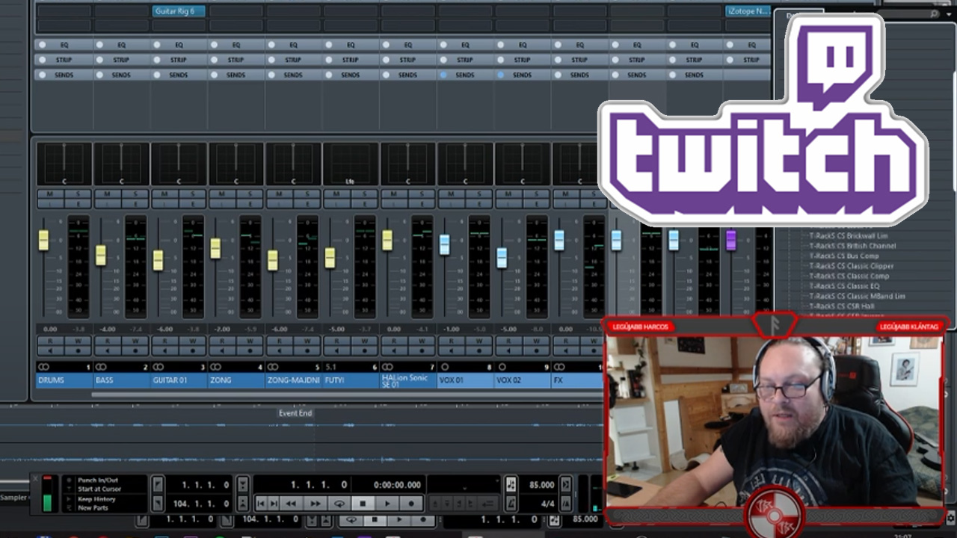Toggle the metronome click icon
The image size is (957, 538).
click(x=510, y=485)
